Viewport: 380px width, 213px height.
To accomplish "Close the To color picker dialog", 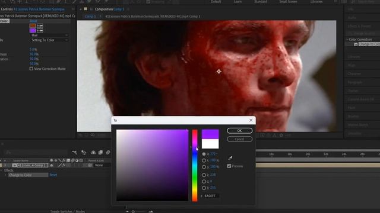I will click(x=251, y=120).
